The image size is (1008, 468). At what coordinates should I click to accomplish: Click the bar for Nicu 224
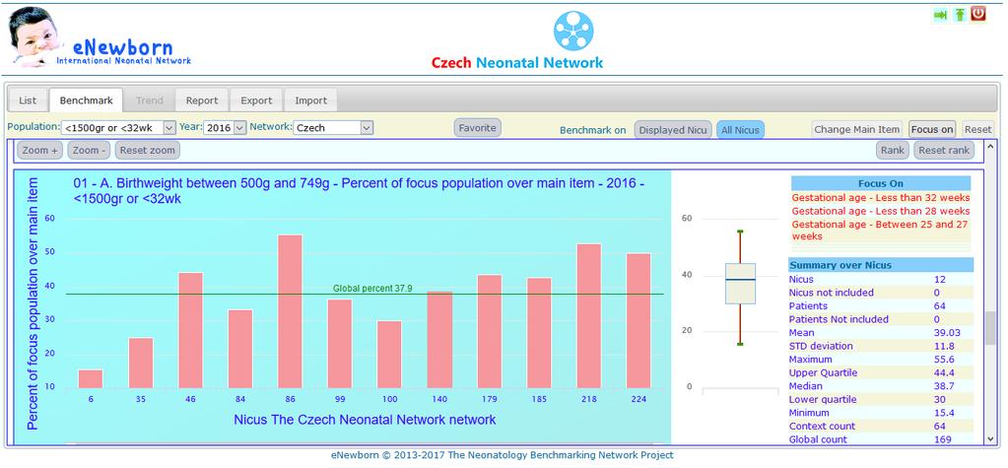click(x=639, y=321)
